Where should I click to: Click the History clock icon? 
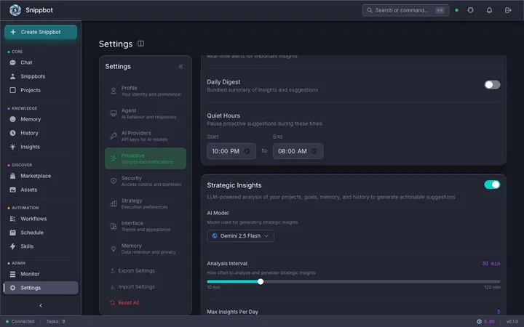tap(12, 133)
